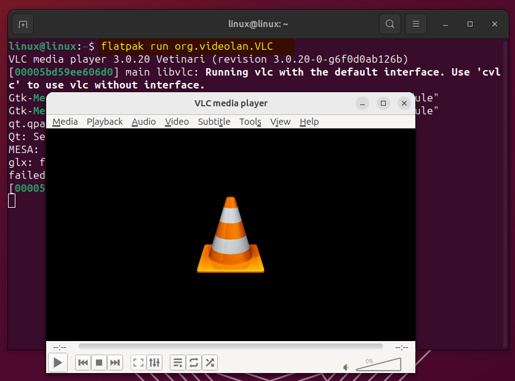Screen dimensions: 515x381
Task: Toggle VLC random shuffle playback
Action: tap(210, 363)
